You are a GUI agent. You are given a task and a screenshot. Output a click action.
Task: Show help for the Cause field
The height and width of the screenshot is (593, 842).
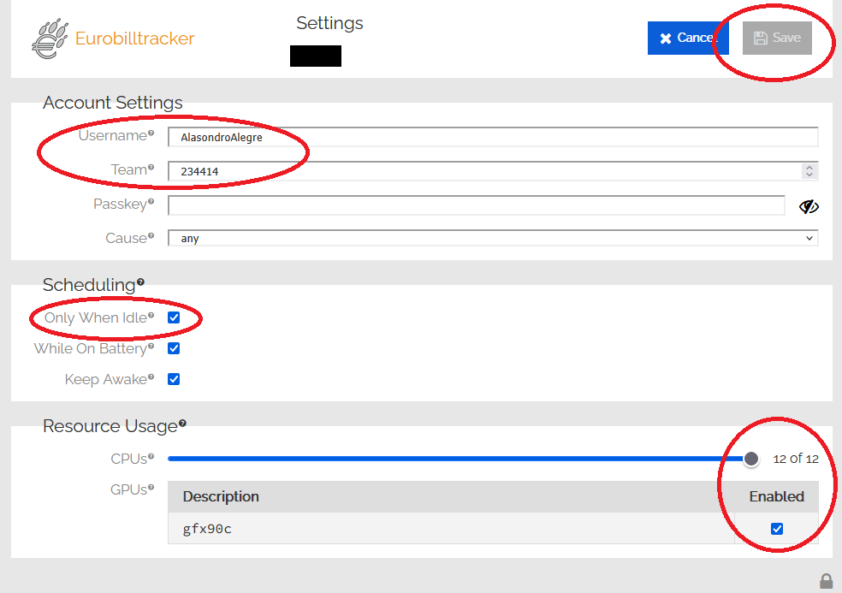pos(151,236)
